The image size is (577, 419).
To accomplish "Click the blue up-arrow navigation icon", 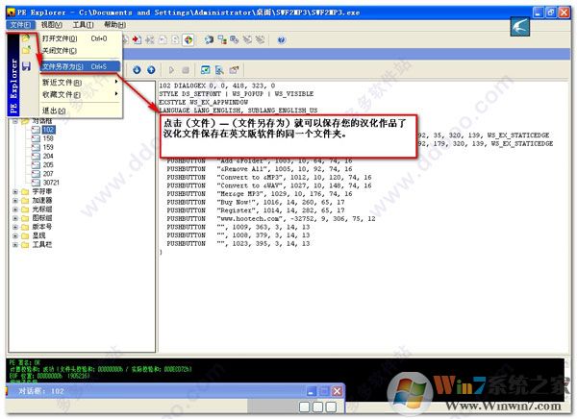I will 151,70.
